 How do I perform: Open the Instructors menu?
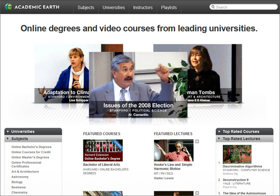point(143,8)
